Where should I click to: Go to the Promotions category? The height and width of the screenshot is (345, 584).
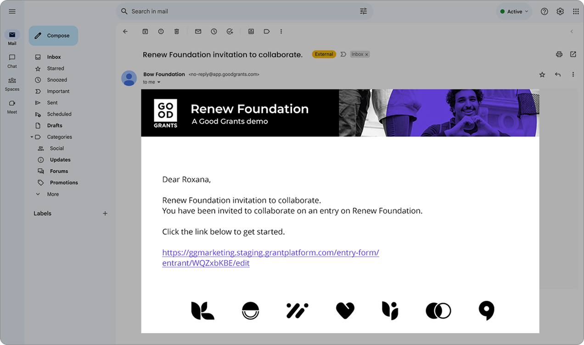coord(64,182)
